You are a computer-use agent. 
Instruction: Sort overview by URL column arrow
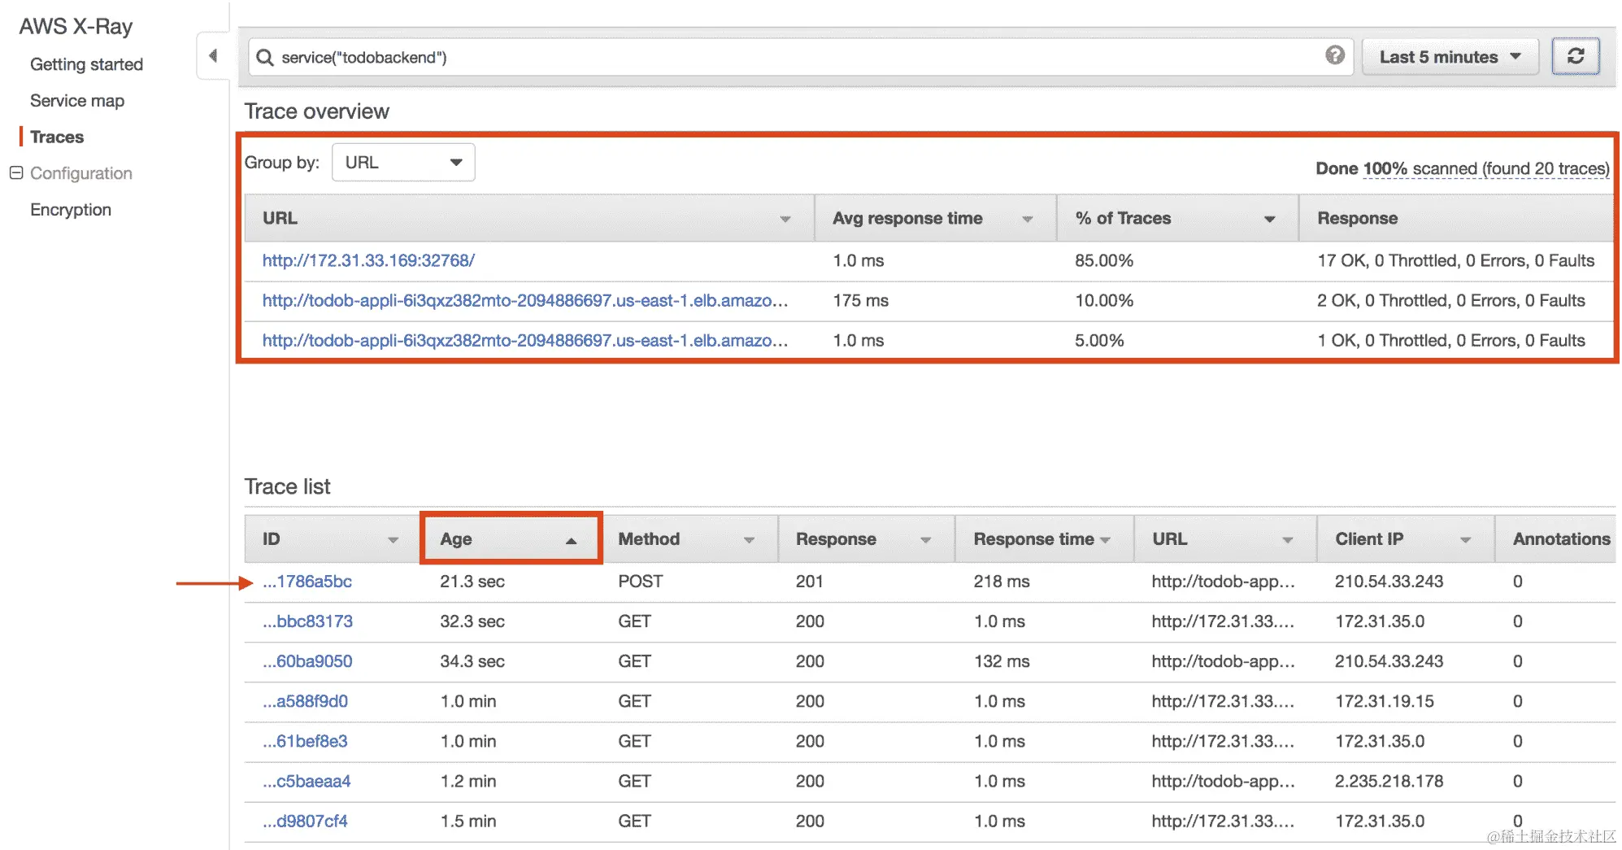point(785,219)
